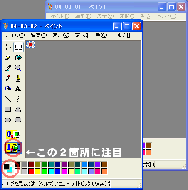Select the rectangular Select tool
This screenshot has width=188, height=190.
tap(18, 47)
